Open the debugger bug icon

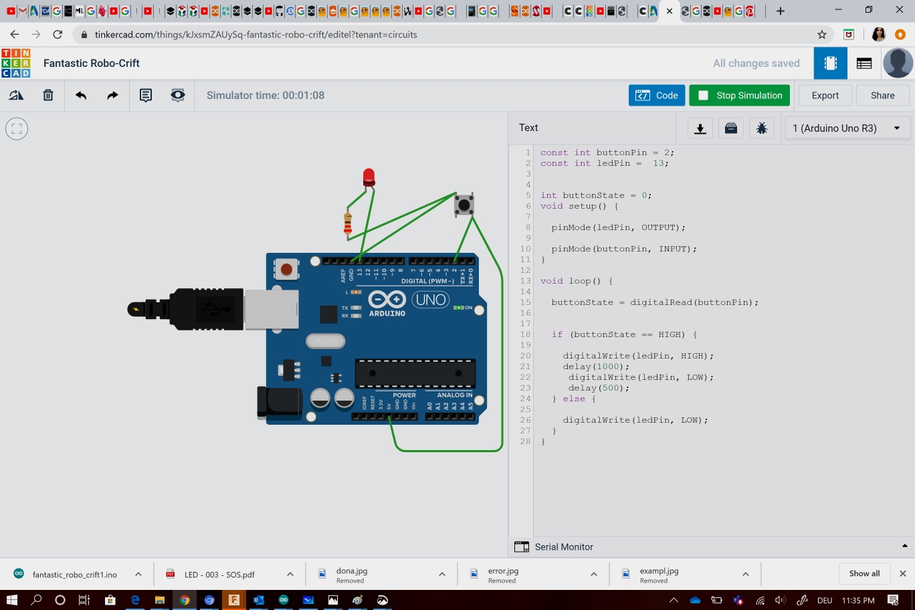click(762, 128)
